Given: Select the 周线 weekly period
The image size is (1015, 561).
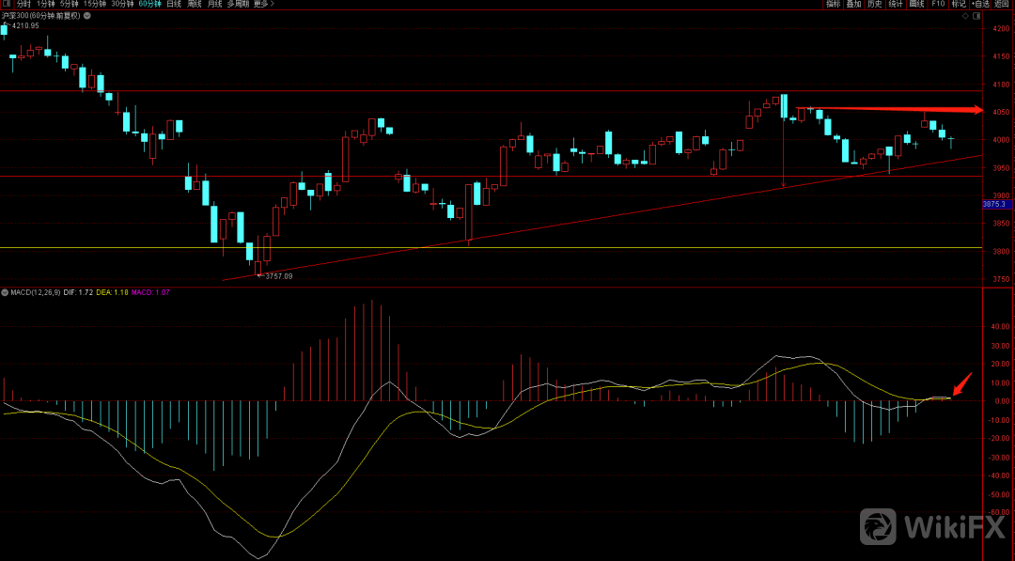Looking at the screenshot, I should pos(195,5).
